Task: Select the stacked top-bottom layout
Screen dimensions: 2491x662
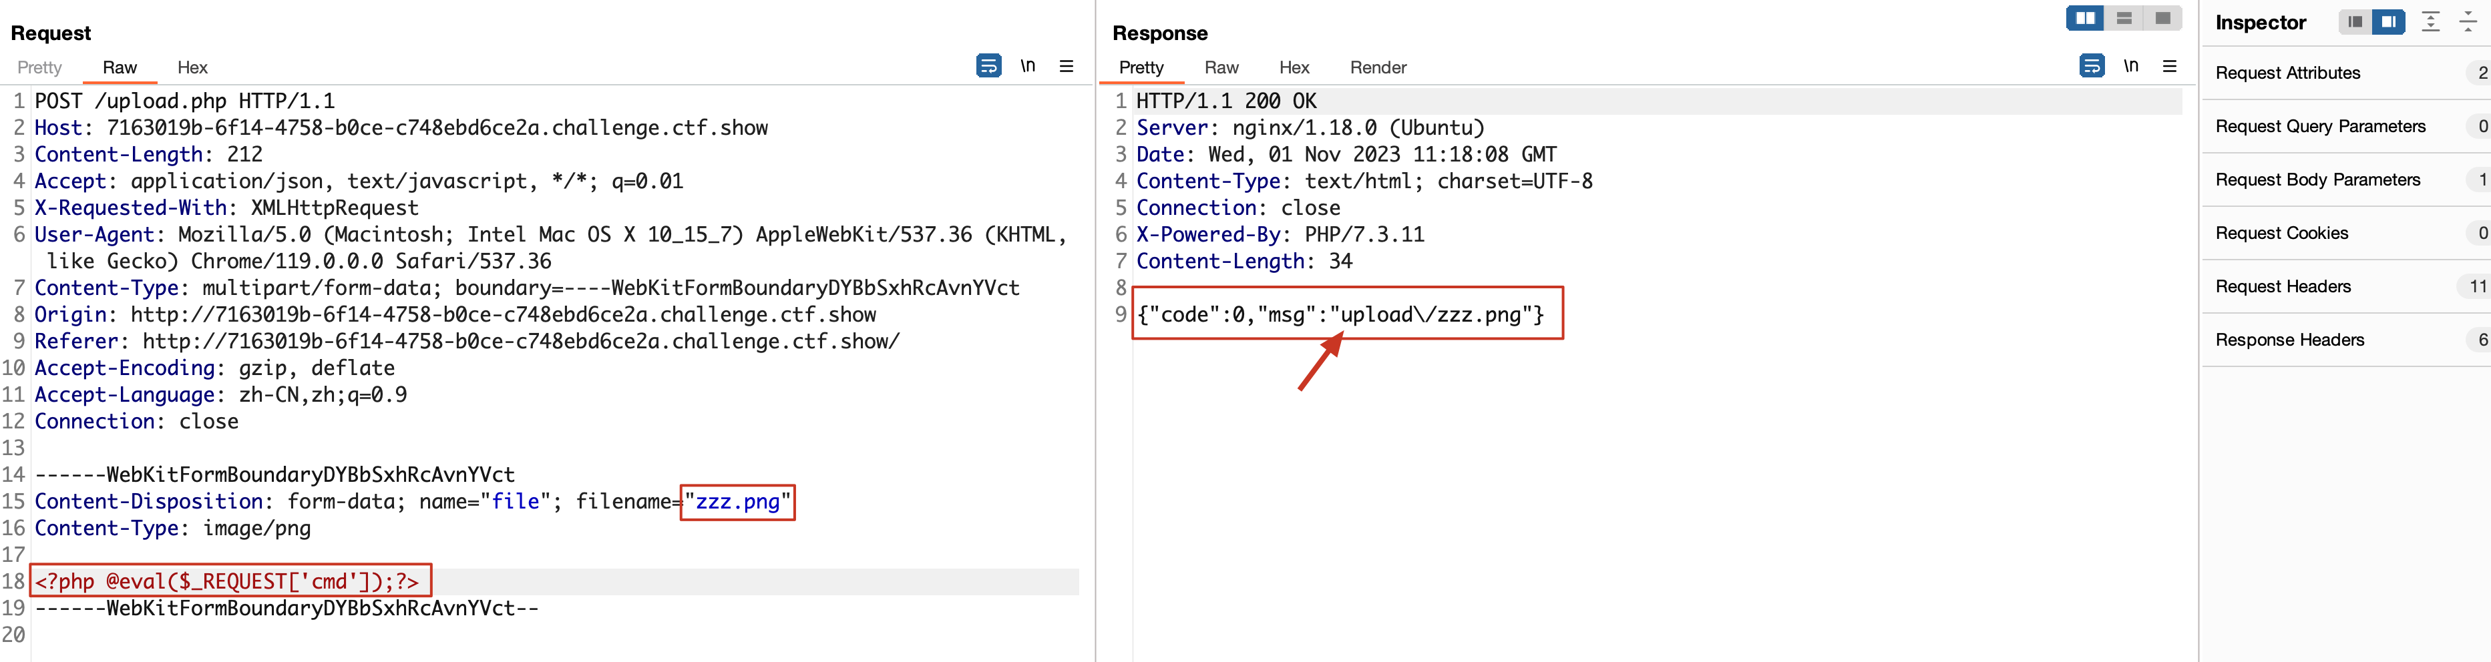Action: [2124, 19]
